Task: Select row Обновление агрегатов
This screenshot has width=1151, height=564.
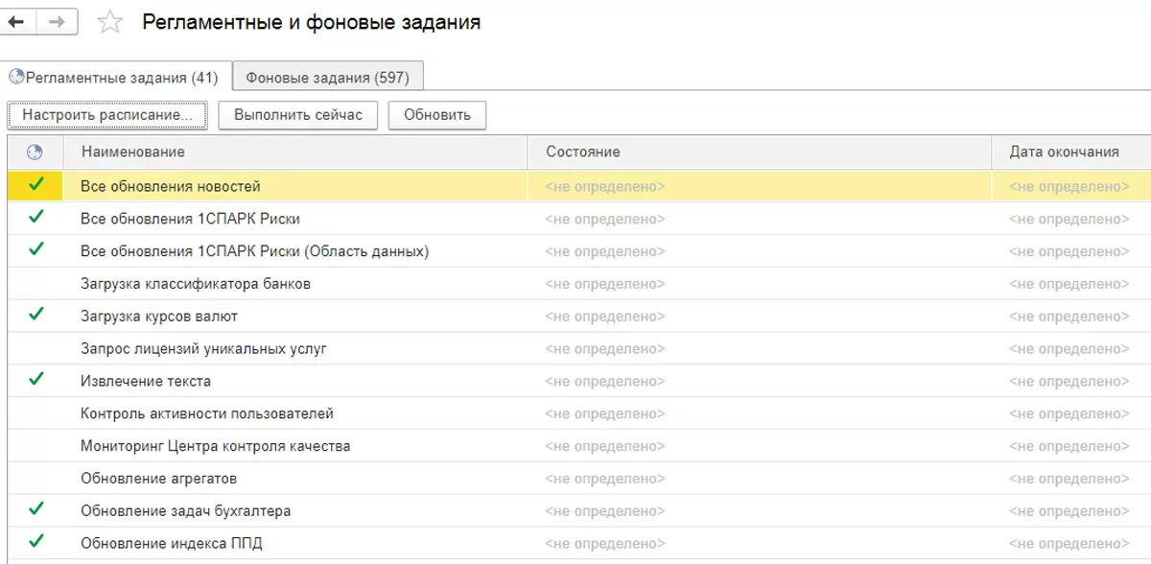Action: tap(579, 478)
